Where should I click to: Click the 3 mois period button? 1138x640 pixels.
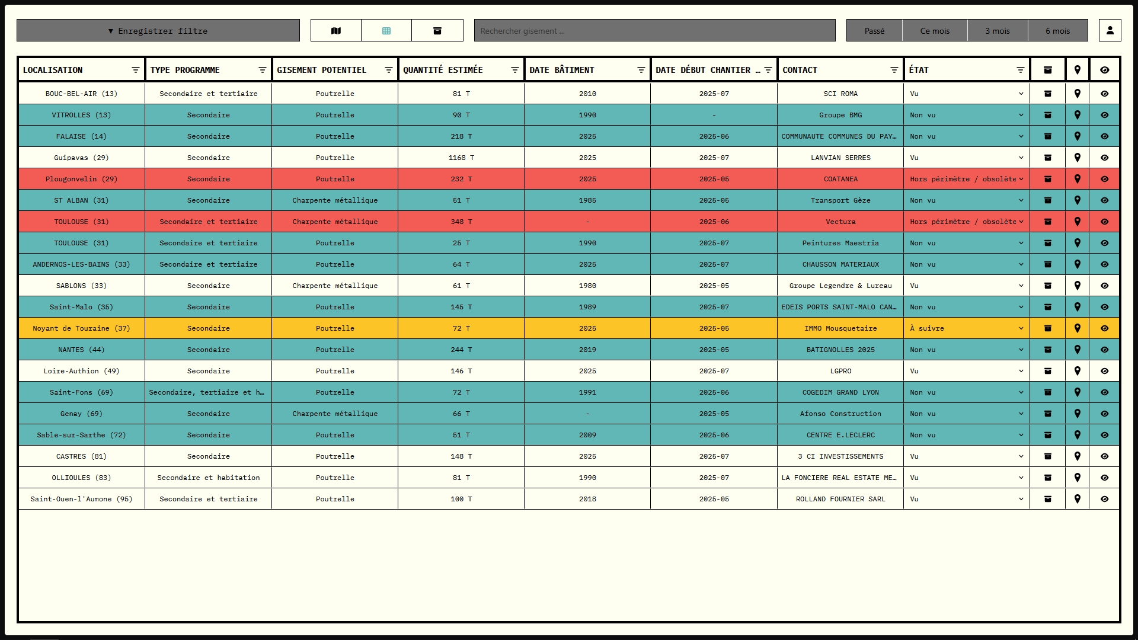[x=997, y=31]
